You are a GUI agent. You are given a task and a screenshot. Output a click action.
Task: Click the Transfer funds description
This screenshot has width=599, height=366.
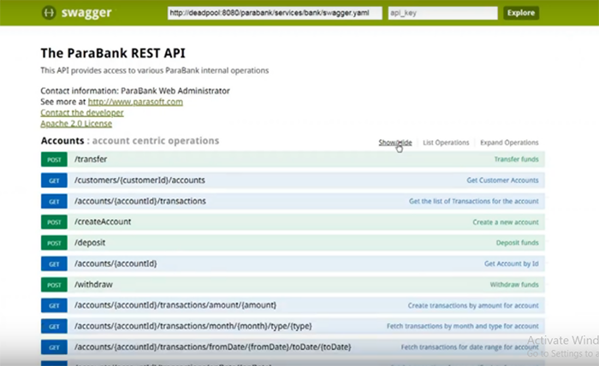click(x=517, y=160)
